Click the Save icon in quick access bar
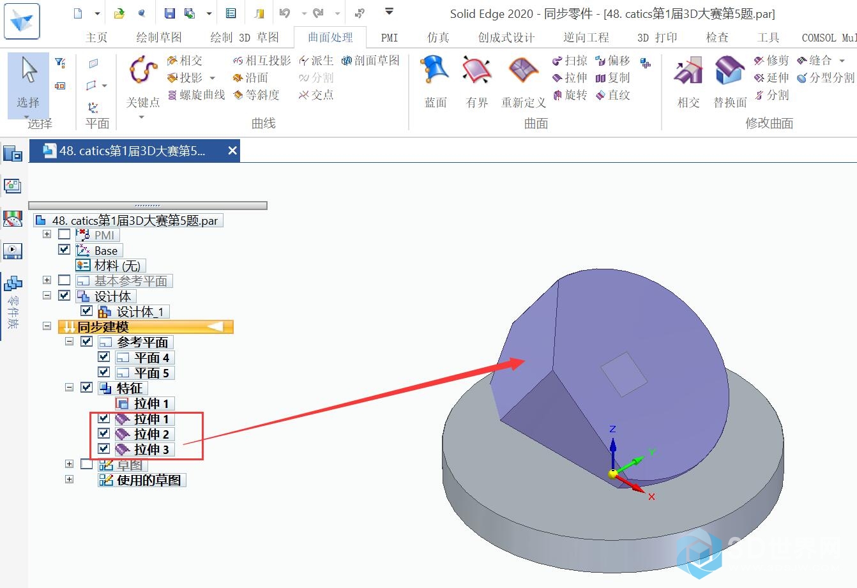Screen dimensions: 857x588 [169, 13]
